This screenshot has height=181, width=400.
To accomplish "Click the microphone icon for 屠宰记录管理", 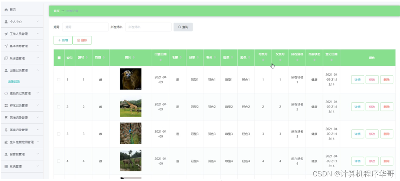I will coord(6,130).
